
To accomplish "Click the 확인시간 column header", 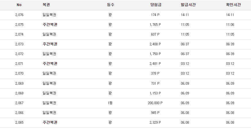I will [233, 5].
